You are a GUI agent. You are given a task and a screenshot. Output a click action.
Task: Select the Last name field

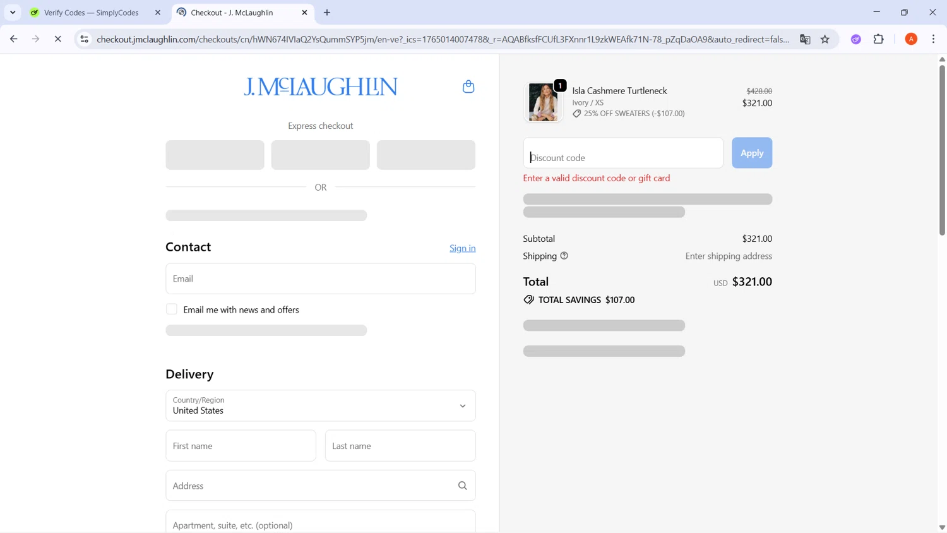tap(400, 446)
